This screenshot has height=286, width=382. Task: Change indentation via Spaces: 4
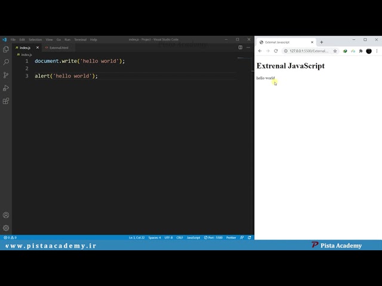click(155, 238)
